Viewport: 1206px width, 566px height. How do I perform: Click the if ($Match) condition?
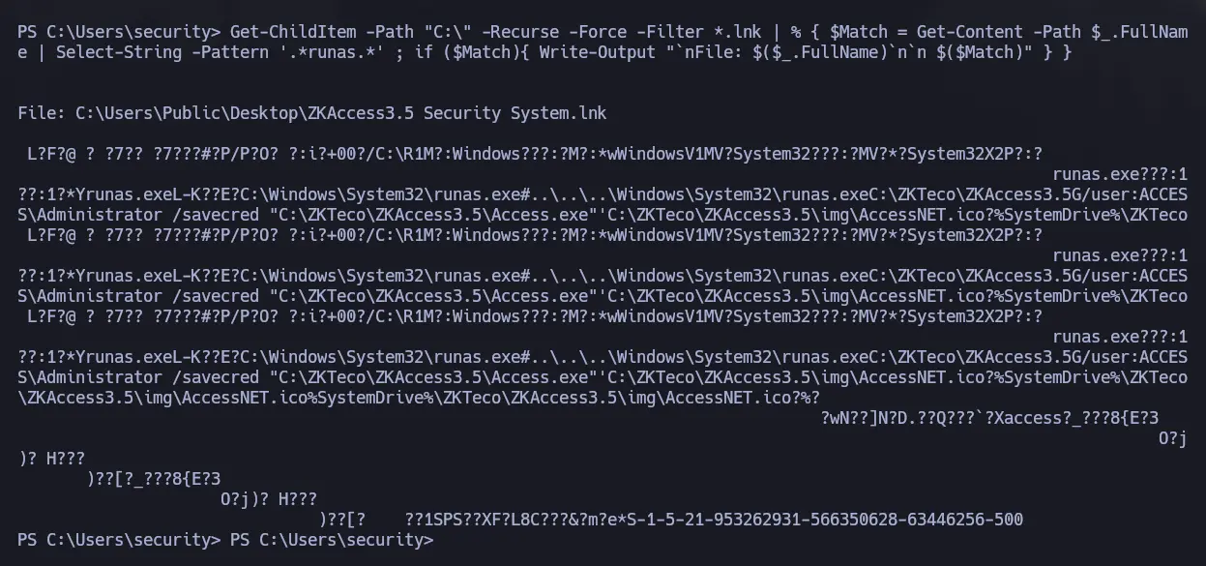[462, 52]
